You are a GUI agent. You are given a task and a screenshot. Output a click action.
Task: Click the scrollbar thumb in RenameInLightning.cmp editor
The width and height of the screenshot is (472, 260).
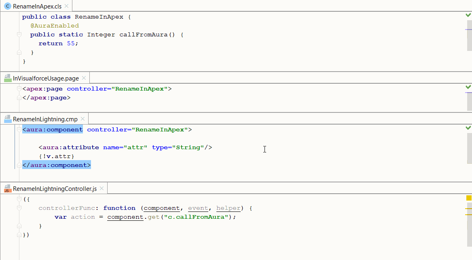point(470,148)
